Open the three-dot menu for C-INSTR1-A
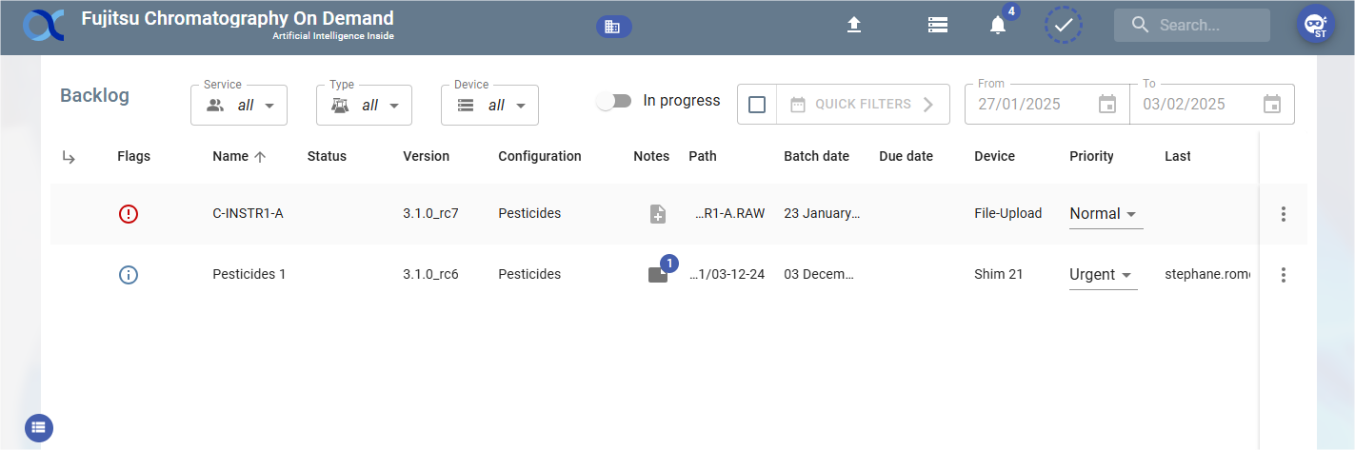1355x450 pixels. tap(1284, 214)
